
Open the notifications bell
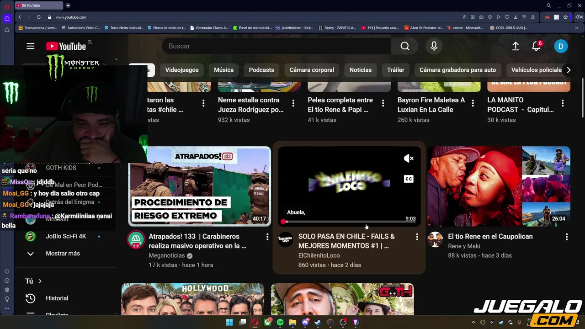click(x=537, y=46)
